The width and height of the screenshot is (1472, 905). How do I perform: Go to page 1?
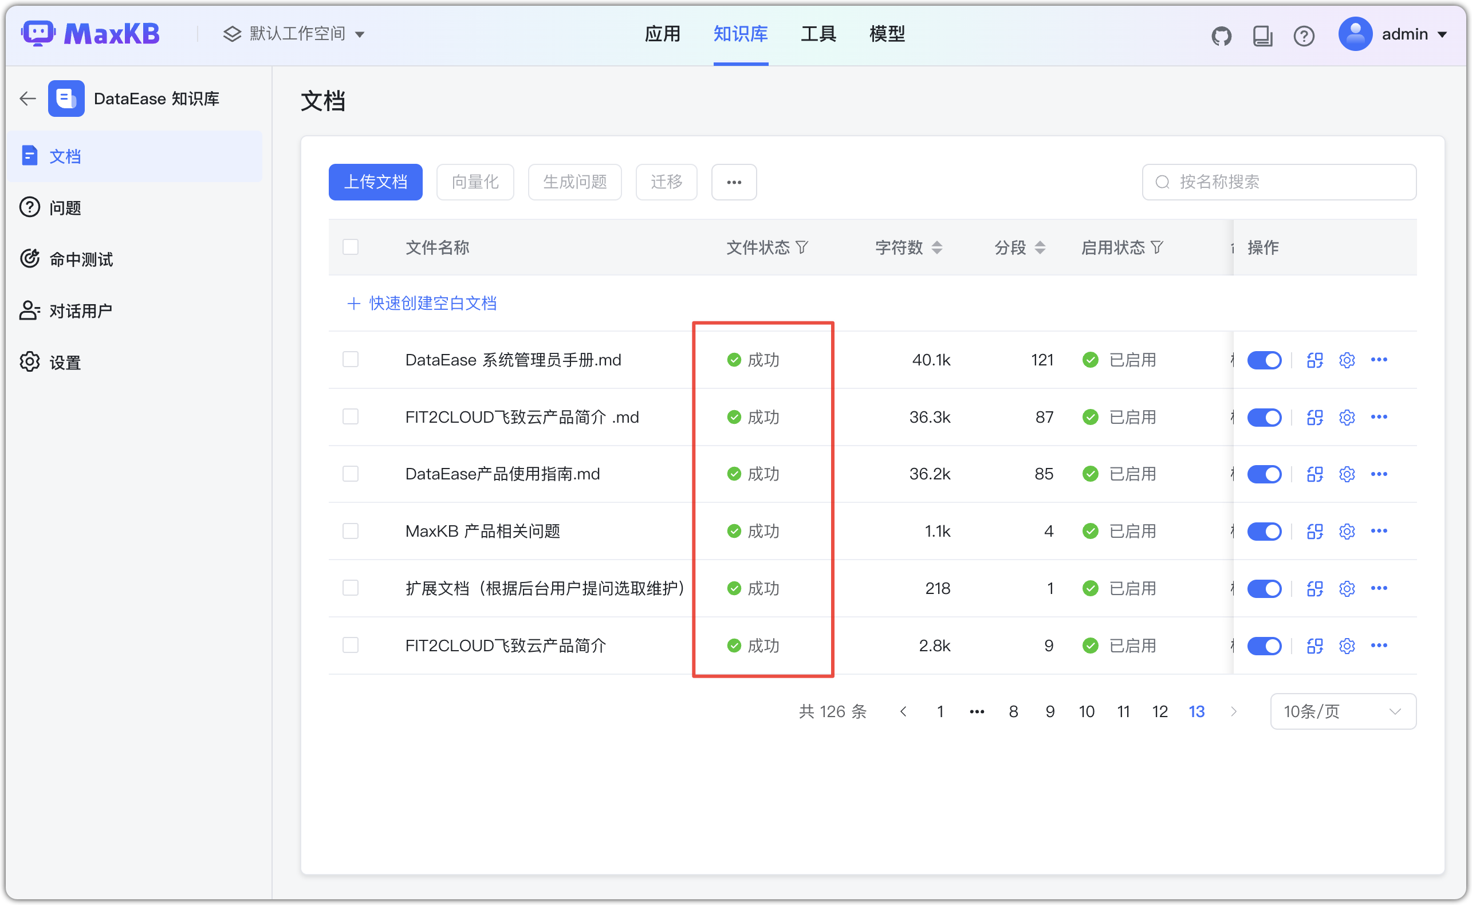pos(940,711)
